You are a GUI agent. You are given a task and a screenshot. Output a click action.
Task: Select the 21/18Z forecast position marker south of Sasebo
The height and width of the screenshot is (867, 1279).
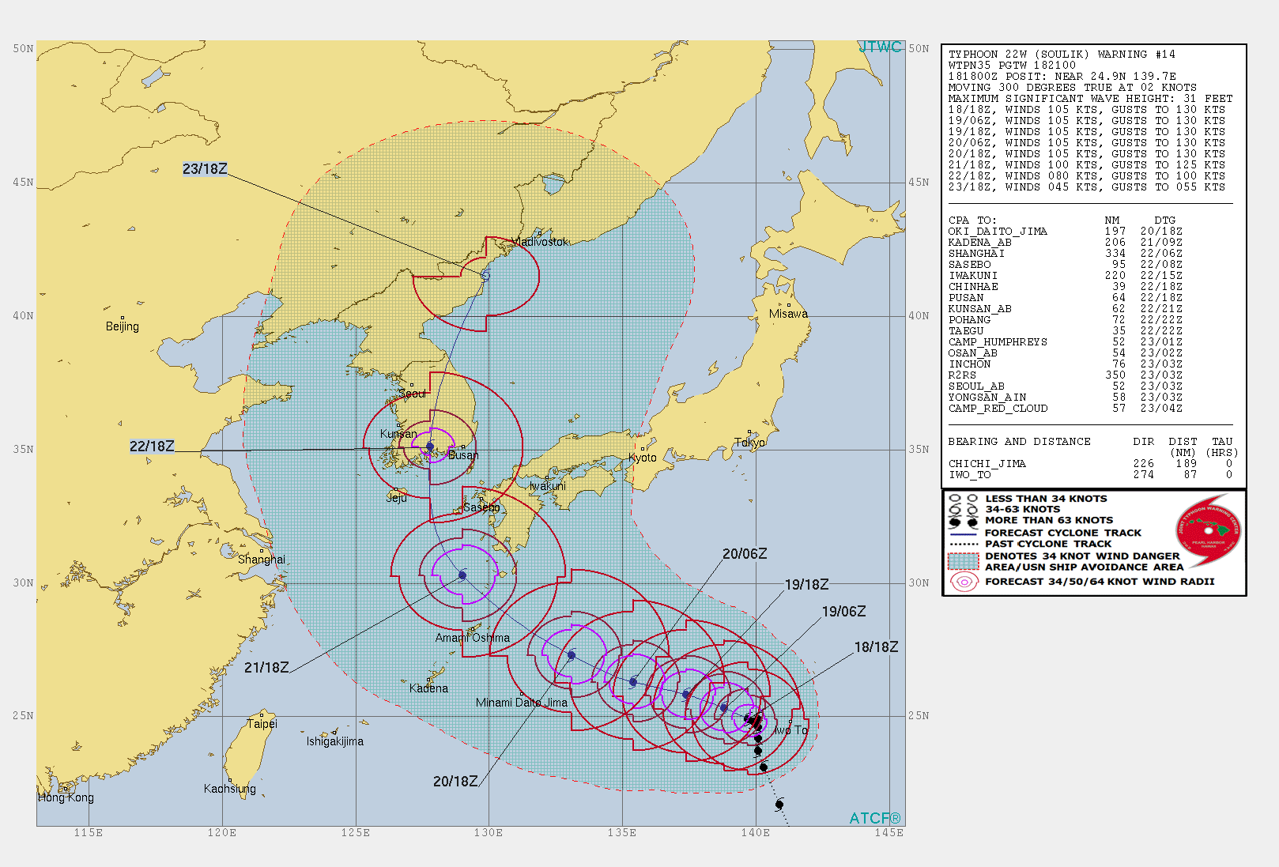462,575
